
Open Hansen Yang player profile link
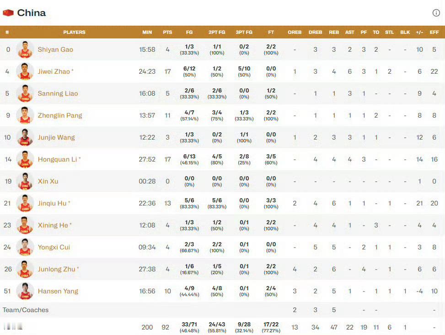tap(58, 291)
